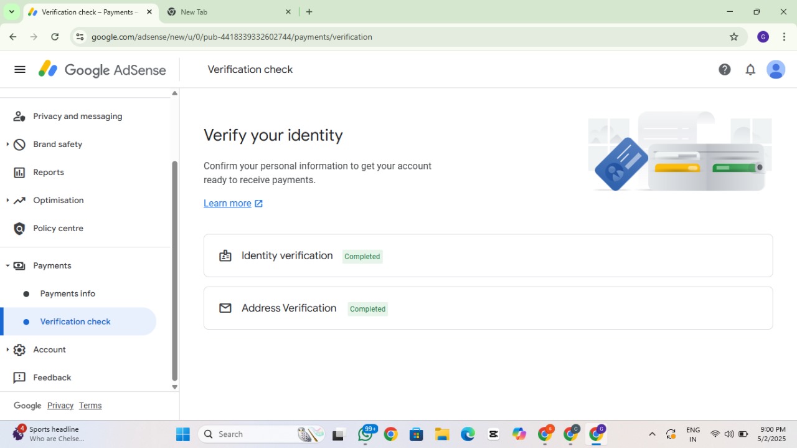Open the Help question mark icon
This screenshot has height=448, width=797.
coord(725,70)
